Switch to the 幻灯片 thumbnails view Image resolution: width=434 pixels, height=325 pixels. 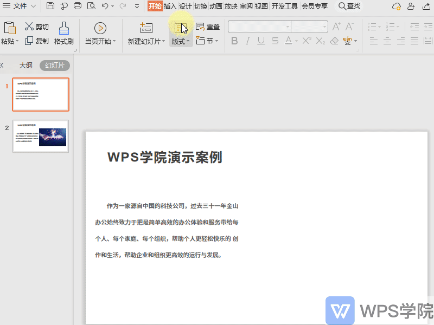(55, 66)
